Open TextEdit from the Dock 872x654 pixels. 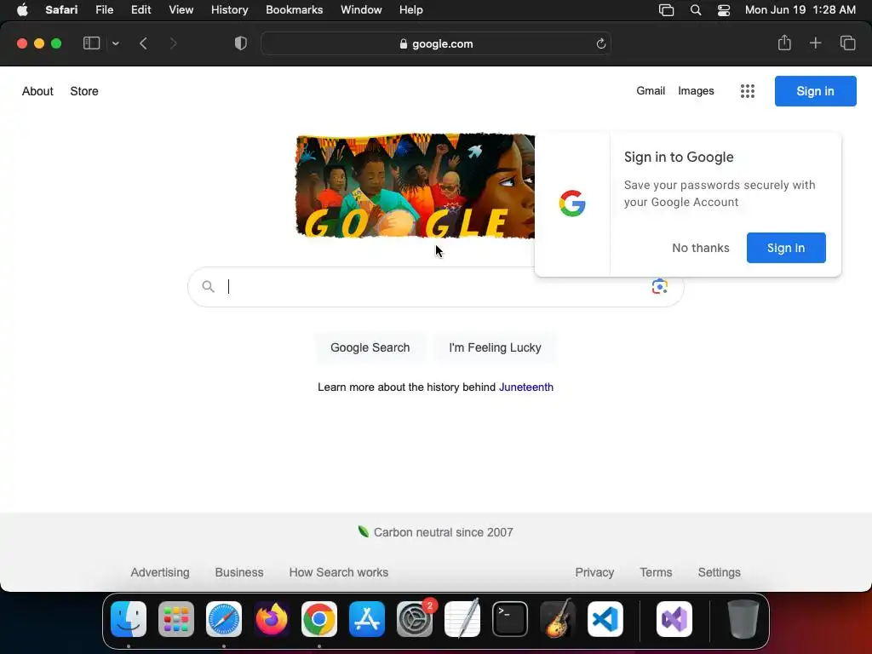coord(462,619)
